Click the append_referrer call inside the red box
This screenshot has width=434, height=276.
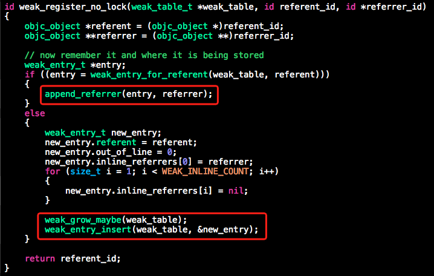(x=128, y=94)
